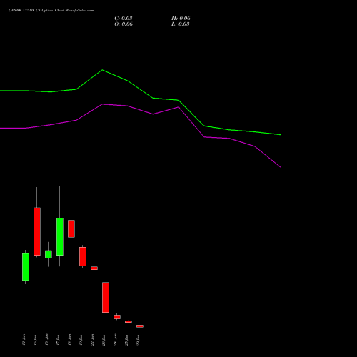Click the "23 Jan" date axis label
Viewport: 357px width, 357px height.
(104, 340)
